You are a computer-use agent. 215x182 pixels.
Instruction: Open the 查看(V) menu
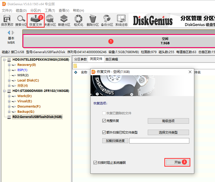64,11
